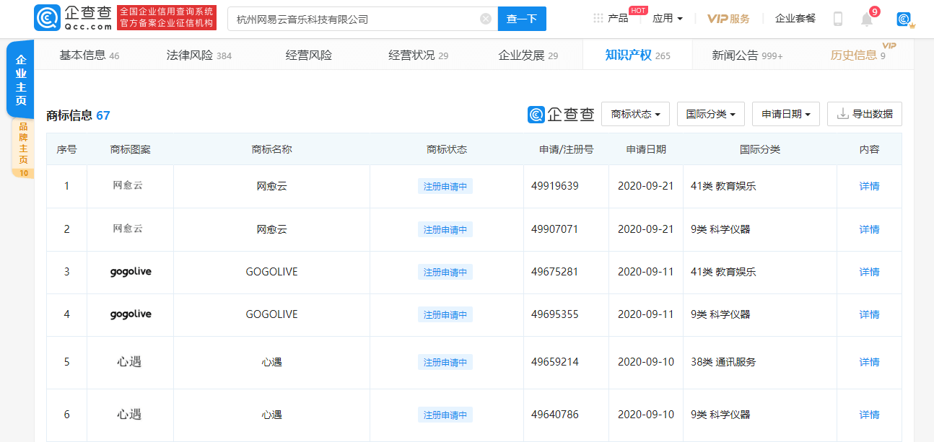Clear the search box with the x icon
The height and width of the screenshot is (442, 934).
(x=485, y=18)
